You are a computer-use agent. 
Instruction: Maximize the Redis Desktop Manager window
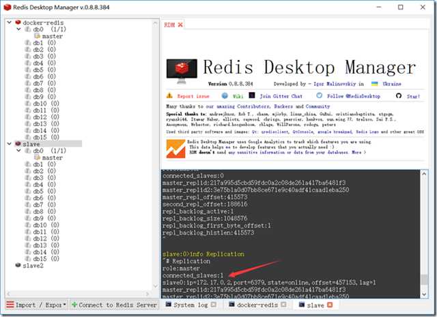pos(401,7)
